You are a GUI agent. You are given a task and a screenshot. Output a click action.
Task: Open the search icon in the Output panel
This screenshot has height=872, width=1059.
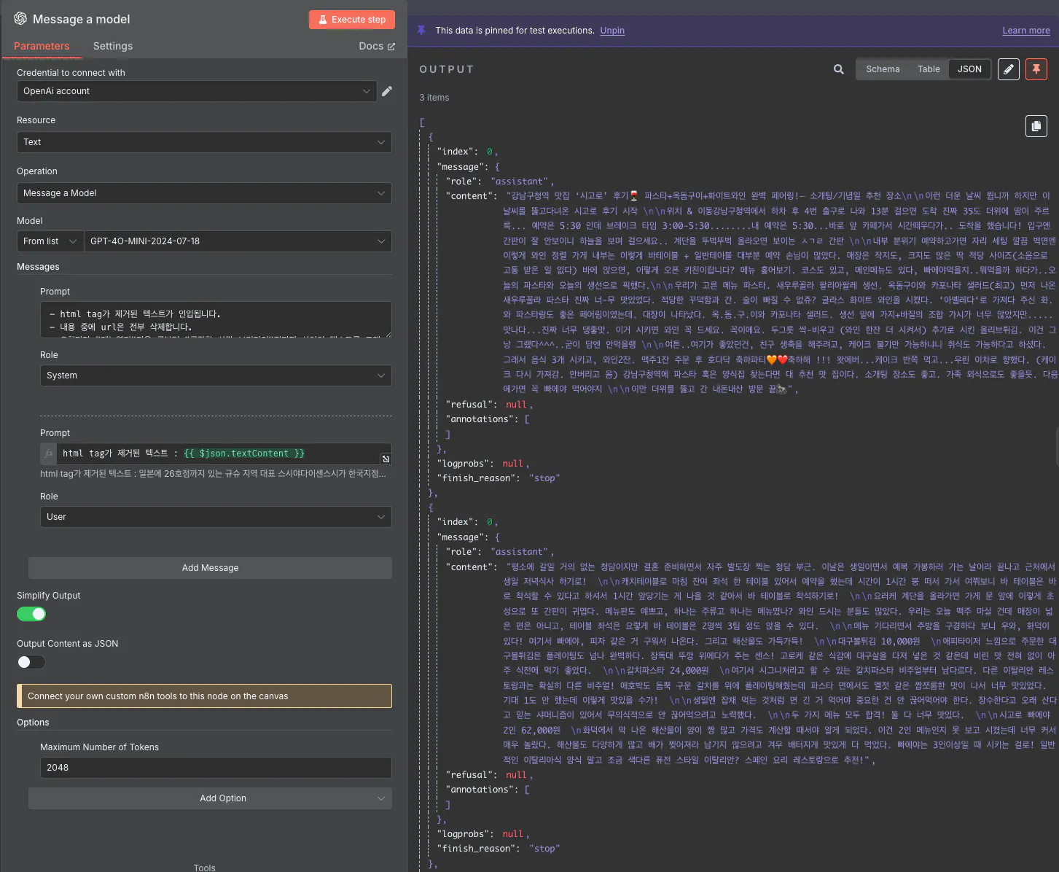839,69
